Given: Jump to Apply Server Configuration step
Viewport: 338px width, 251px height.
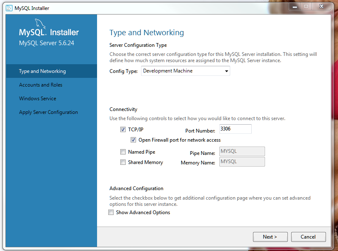Looking at the screenshot, I should pos(49,112).
